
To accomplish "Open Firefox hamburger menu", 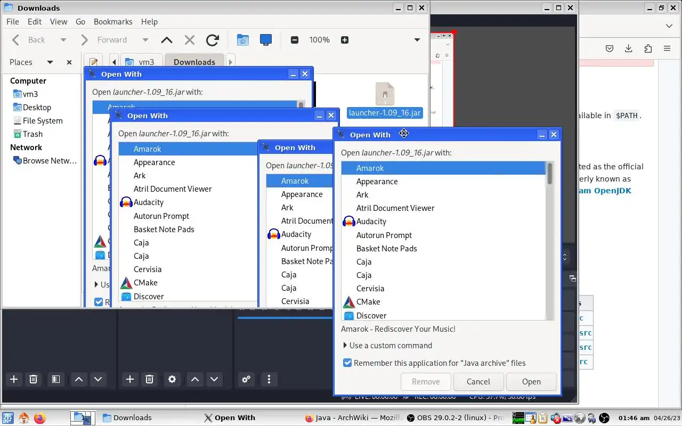I will click(x=667, y=48).
